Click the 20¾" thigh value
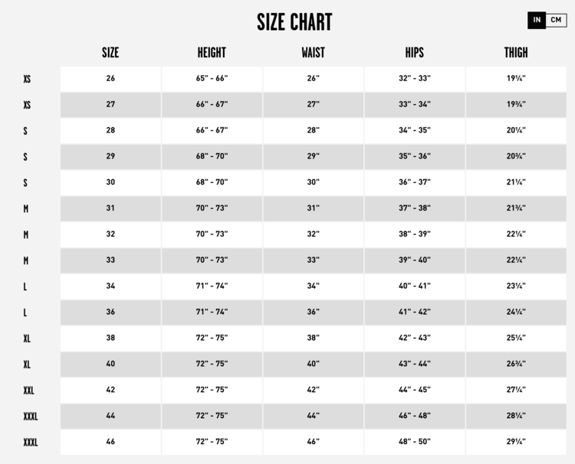 [x=516, y=156]
